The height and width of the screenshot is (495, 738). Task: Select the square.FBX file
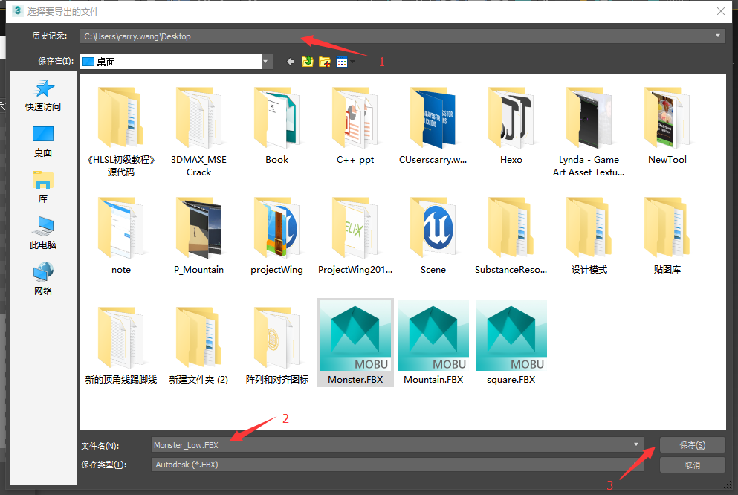(x=511, y=343)
